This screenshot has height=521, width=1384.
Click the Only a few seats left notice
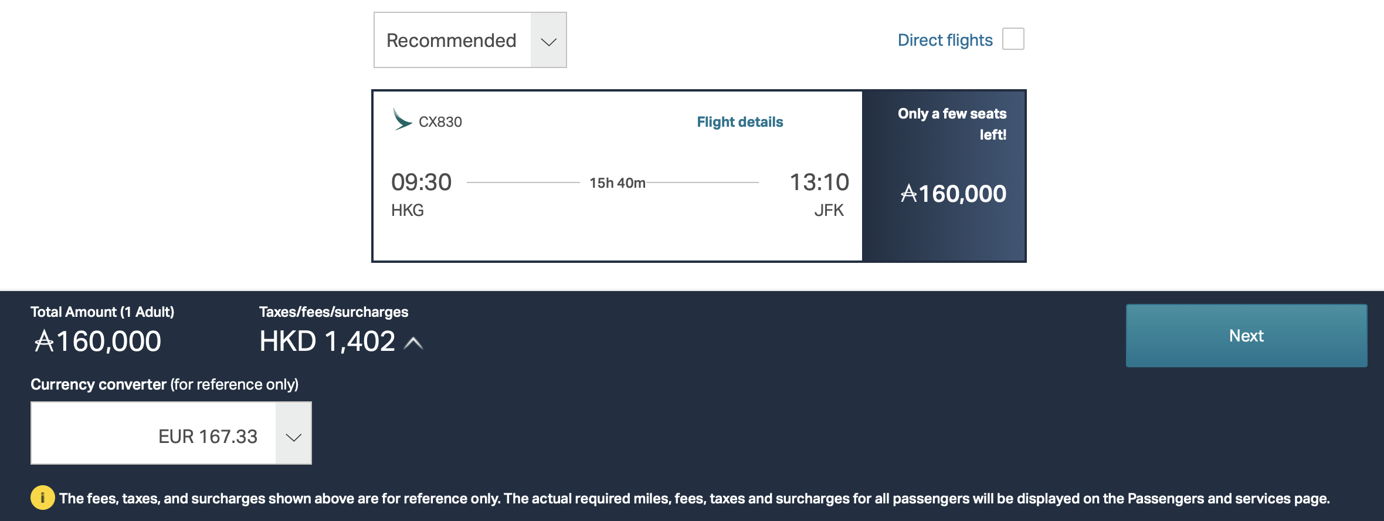click(952, 124)
